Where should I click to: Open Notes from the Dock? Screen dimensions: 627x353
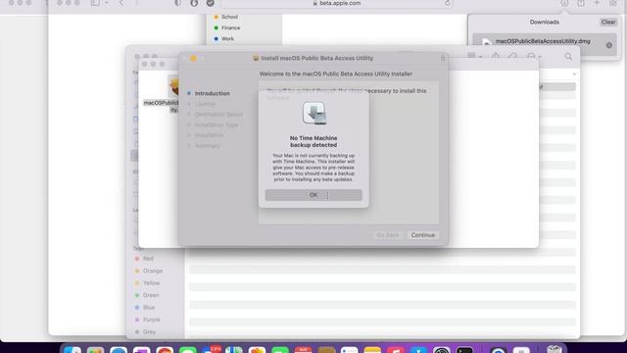(x=372, y=350)
